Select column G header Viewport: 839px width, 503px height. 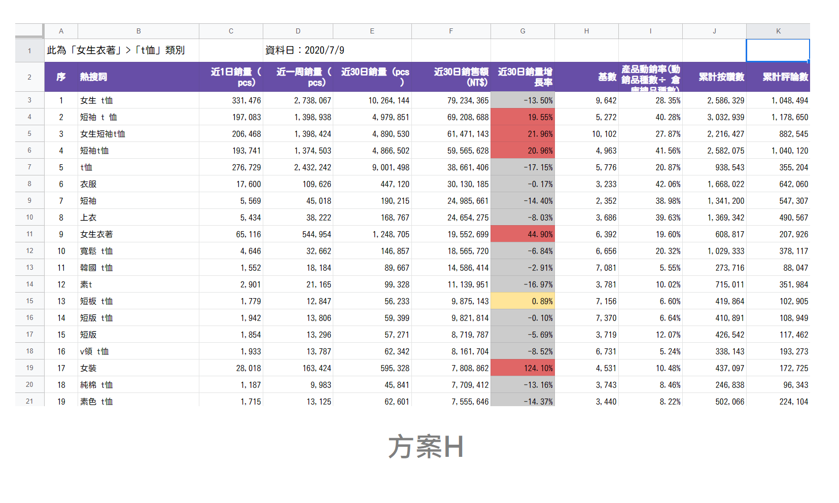pyautogui.click(x=522, y=31)
